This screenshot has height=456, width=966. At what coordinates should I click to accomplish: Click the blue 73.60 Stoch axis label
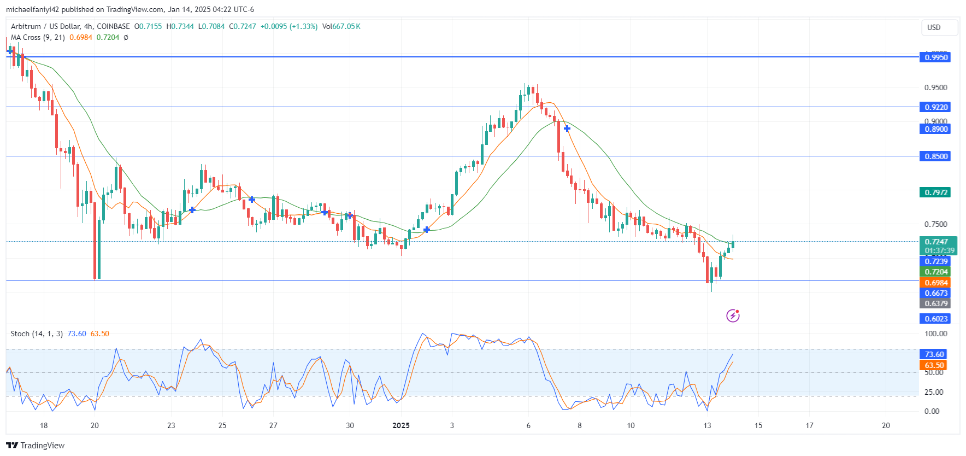(934, 354)
